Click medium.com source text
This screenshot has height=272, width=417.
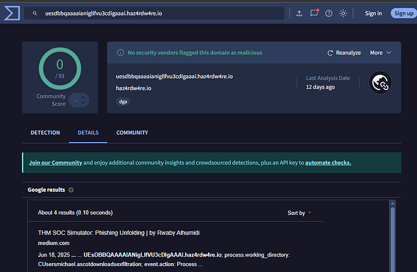pos(54,243)
